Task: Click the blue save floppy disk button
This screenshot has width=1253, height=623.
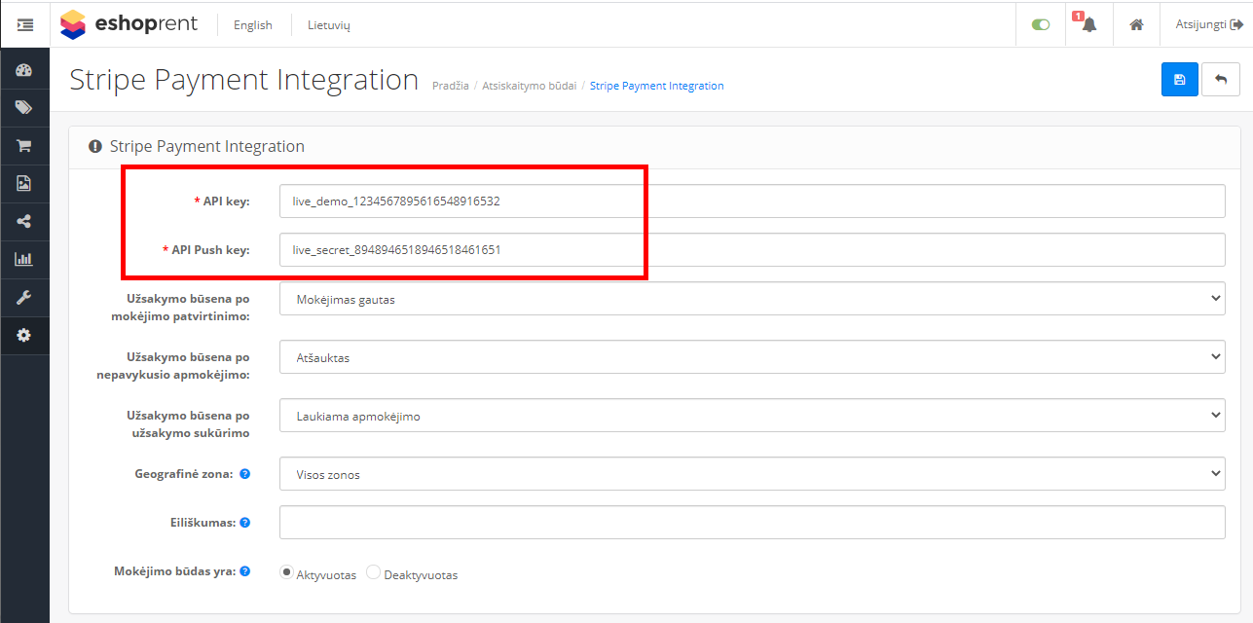Action: 1180,79
